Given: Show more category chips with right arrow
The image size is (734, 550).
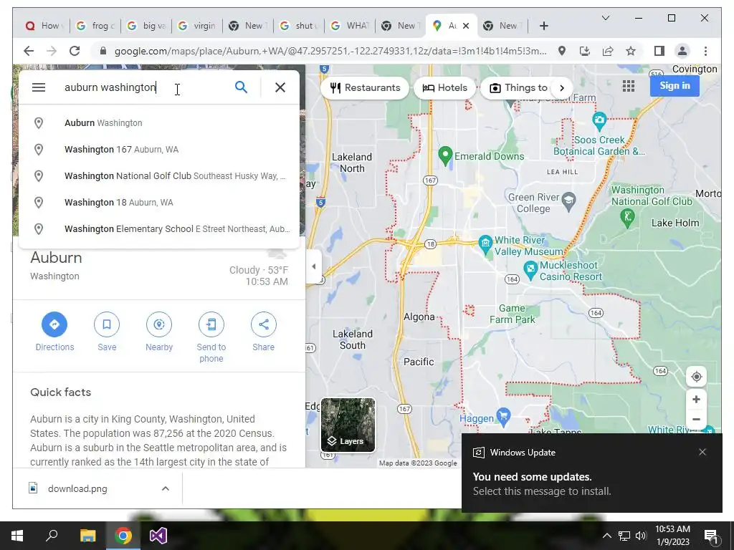Looking at the screenshot, I should (x=562, y=88).
